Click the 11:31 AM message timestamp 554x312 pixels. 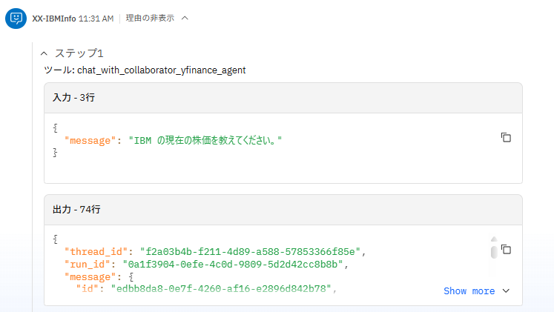pyautogui.click(x=96, y=19)
